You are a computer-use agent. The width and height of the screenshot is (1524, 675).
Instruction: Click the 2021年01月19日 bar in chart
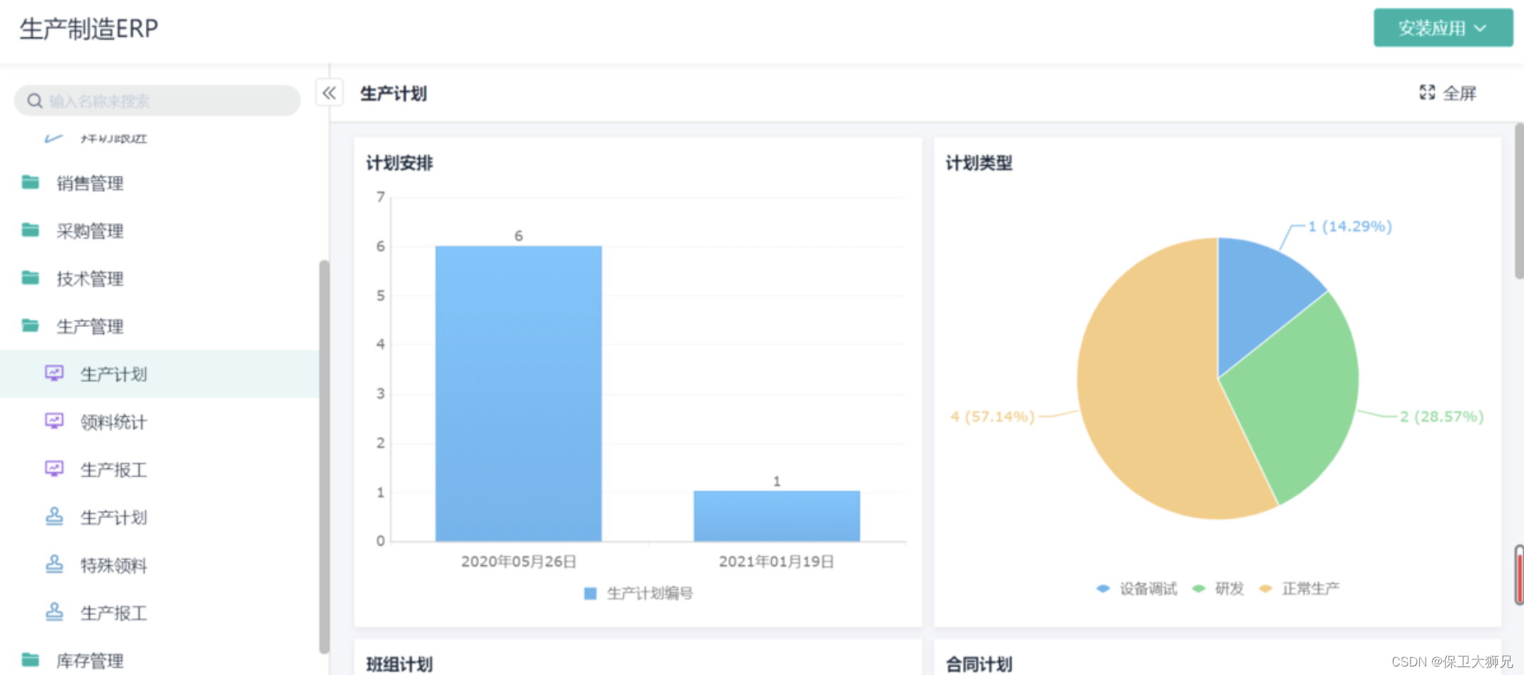click(x=777, y=516)
